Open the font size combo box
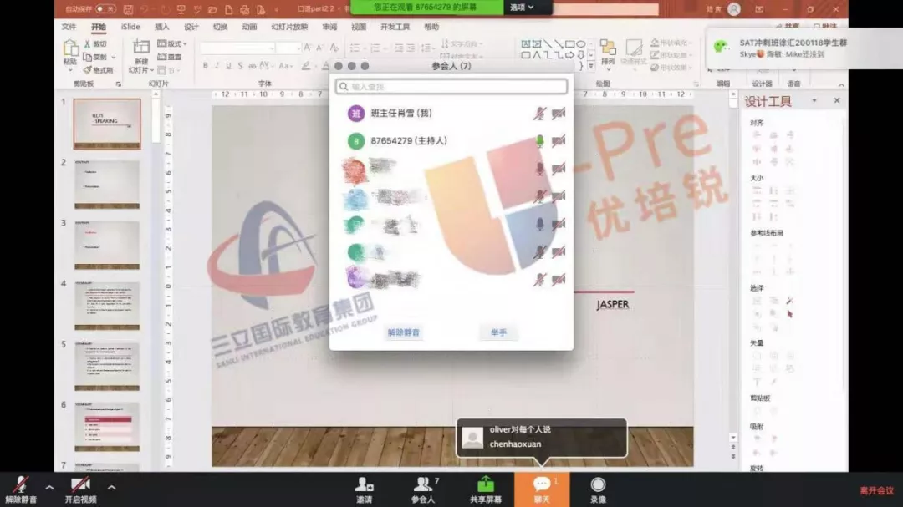This screenshot has height=507, width=903. tap(288, 48)
